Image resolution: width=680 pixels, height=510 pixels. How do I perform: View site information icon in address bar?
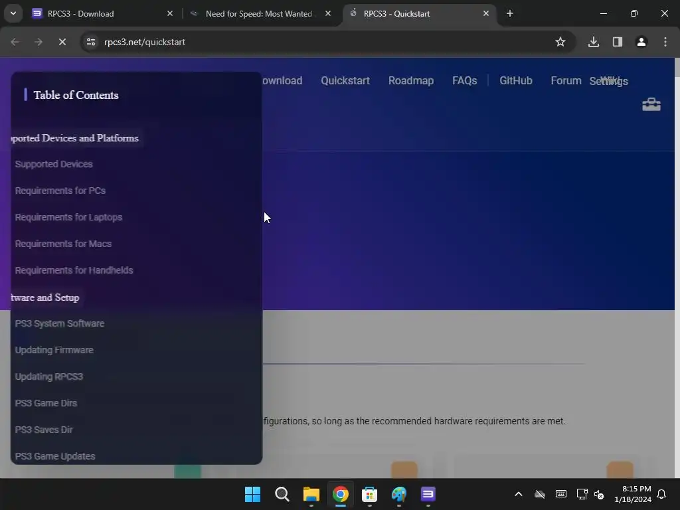point(90,42)
